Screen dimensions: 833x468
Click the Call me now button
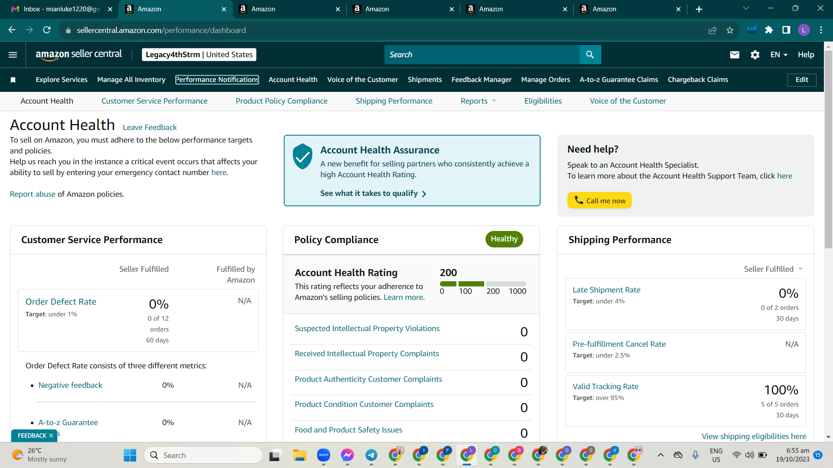coord(599,200)
